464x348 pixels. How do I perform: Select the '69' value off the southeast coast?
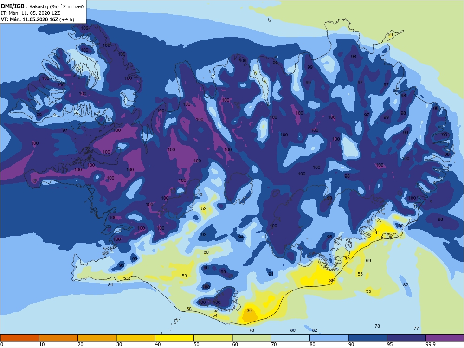pyautogui.click(x=368, y=261)
